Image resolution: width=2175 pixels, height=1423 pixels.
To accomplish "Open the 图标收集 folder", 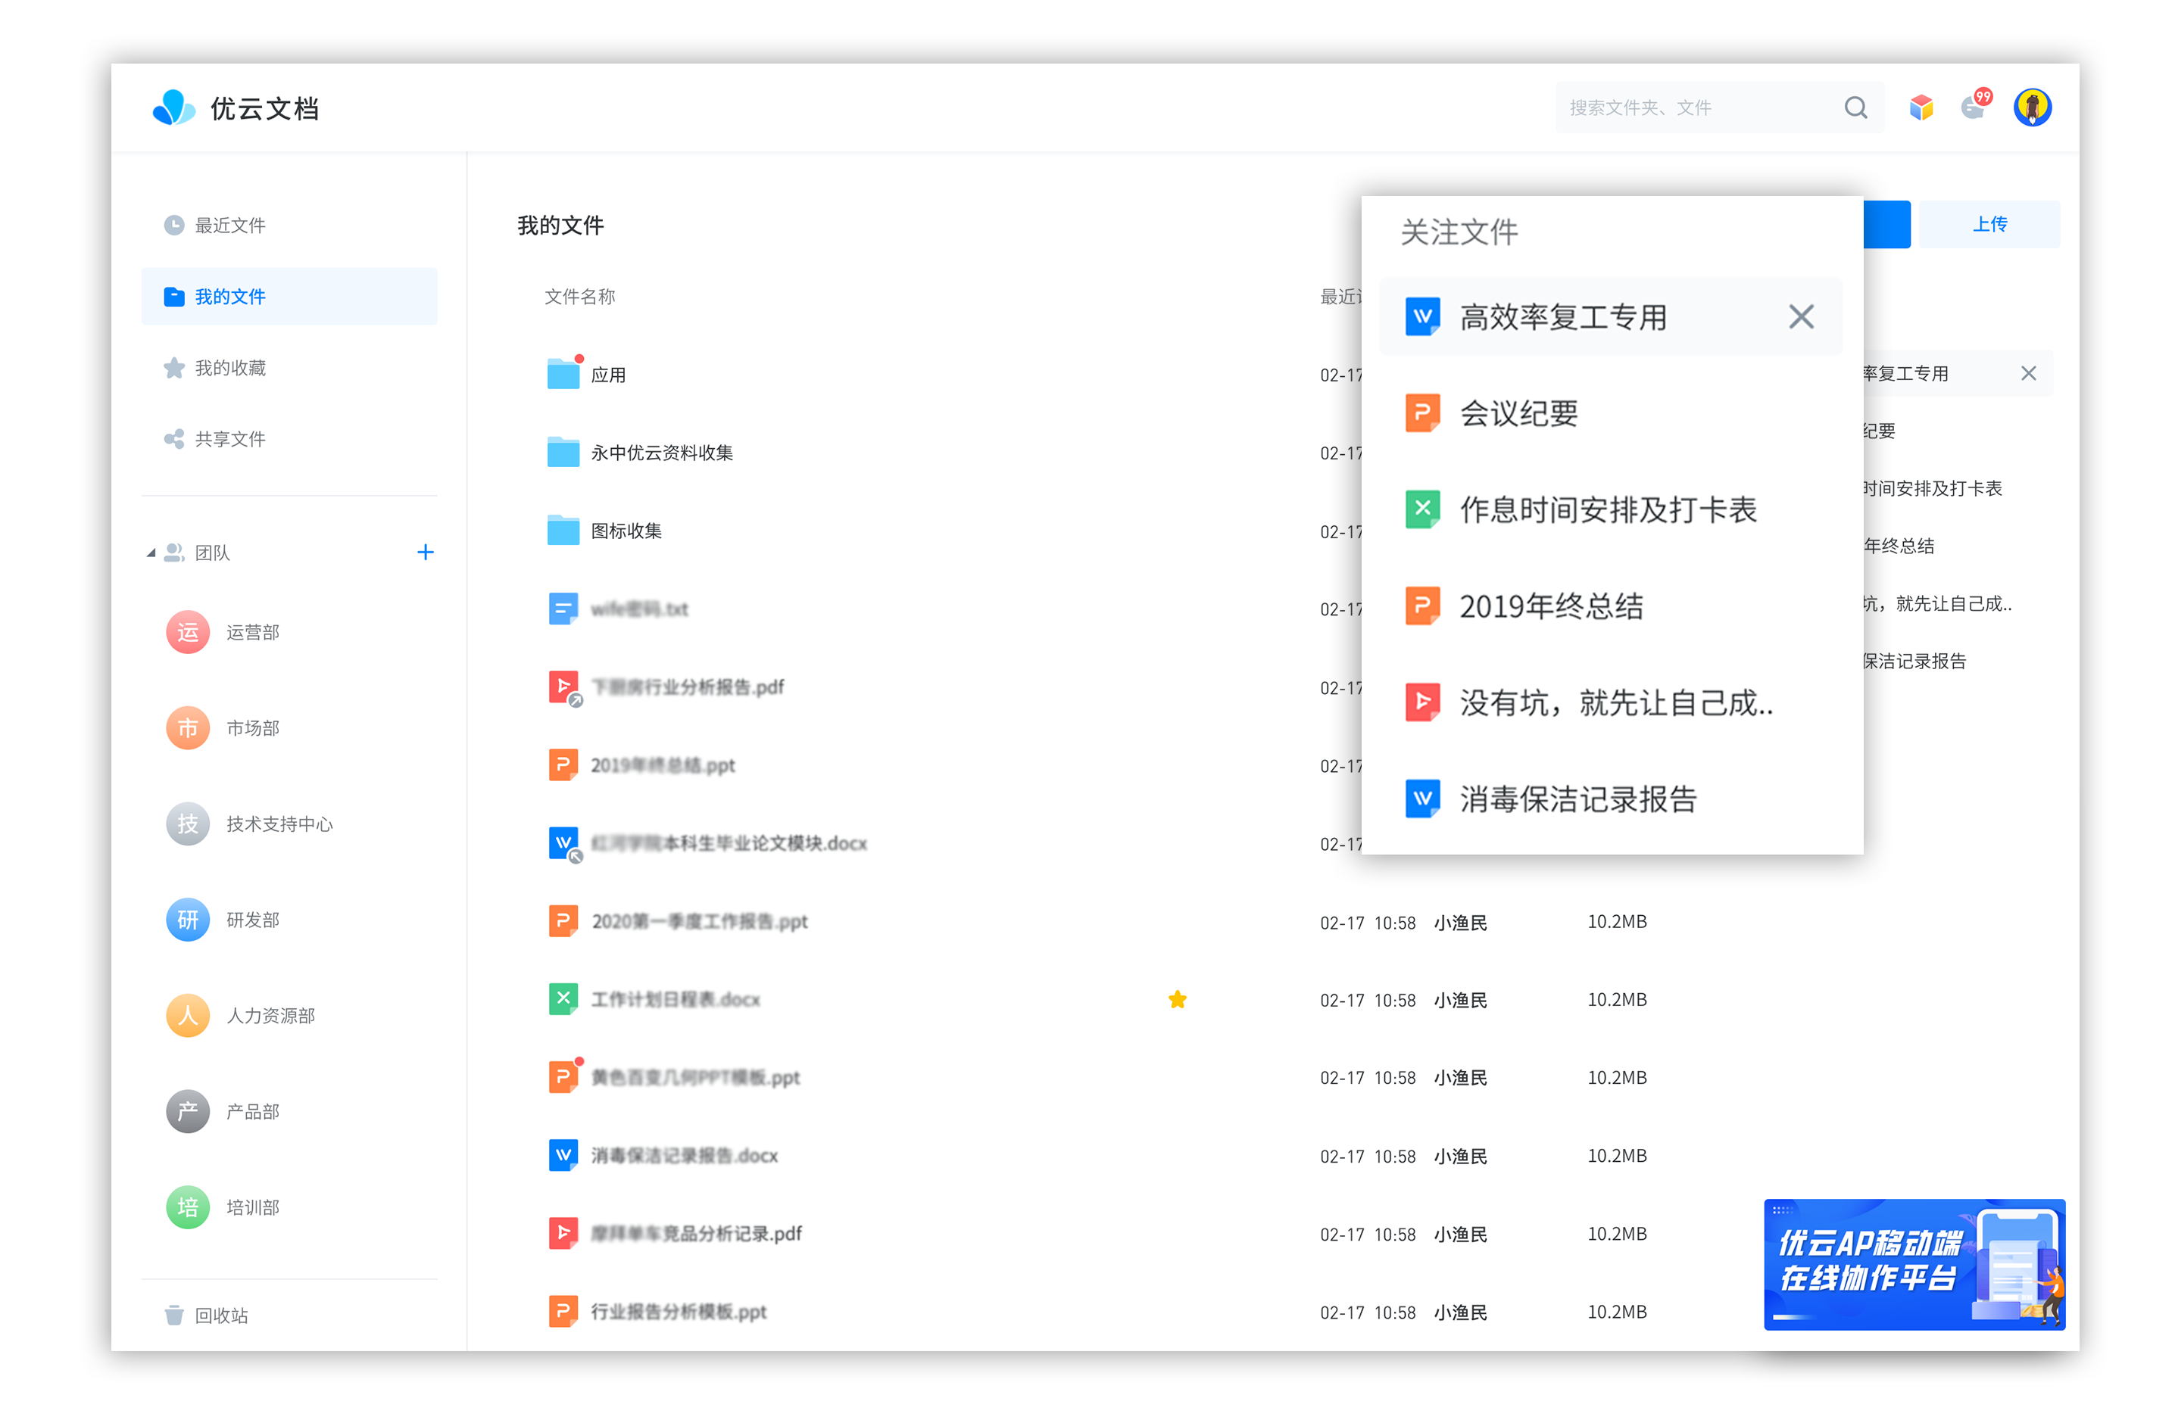I will (x=604, y=531).
